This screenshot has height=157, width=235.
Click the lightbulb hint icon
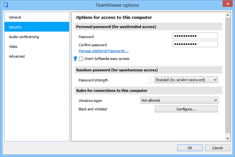[75, 59]
